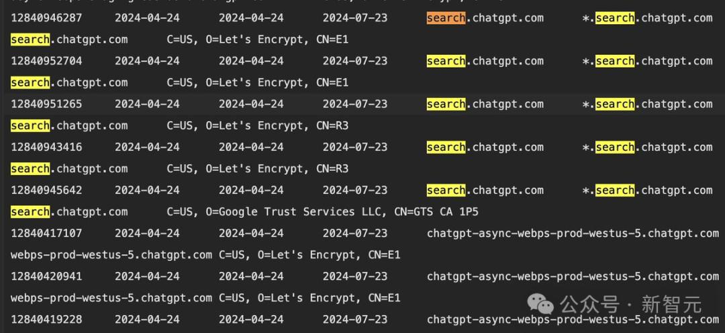
Task: Click the 公众号 · 新智元 watermark text
Action: [x=631, y=305]
